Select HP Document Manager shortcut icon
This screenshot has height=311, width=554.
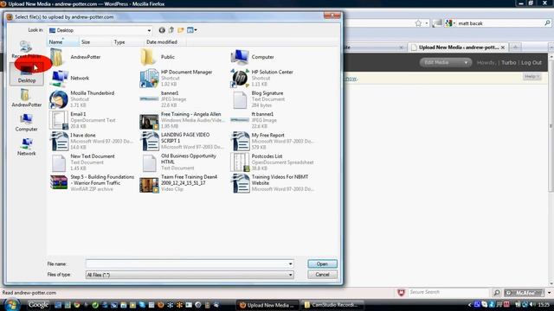click(x=149, y=79)
